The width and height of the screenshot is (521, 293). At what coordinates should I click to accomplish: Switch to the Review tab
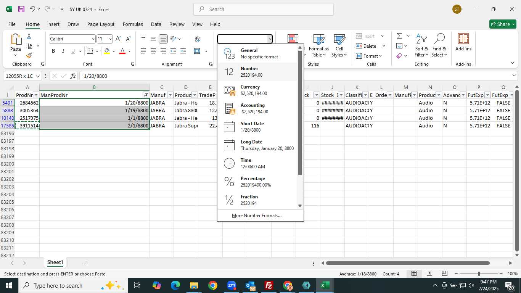(x=177, y=24)
